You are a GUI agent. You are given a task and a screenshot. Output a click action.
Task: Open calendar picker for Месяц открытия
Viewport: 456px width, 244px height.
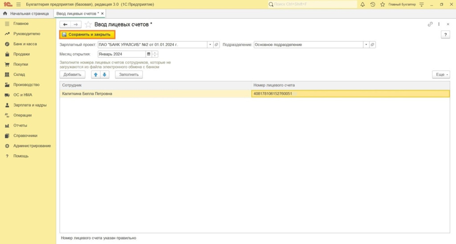click(149, 54)
